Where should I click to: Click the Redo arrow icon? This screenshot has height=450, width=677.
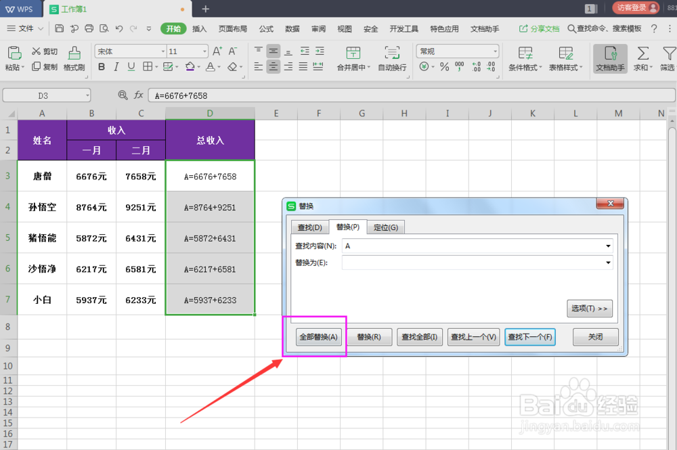pos(133,28)
